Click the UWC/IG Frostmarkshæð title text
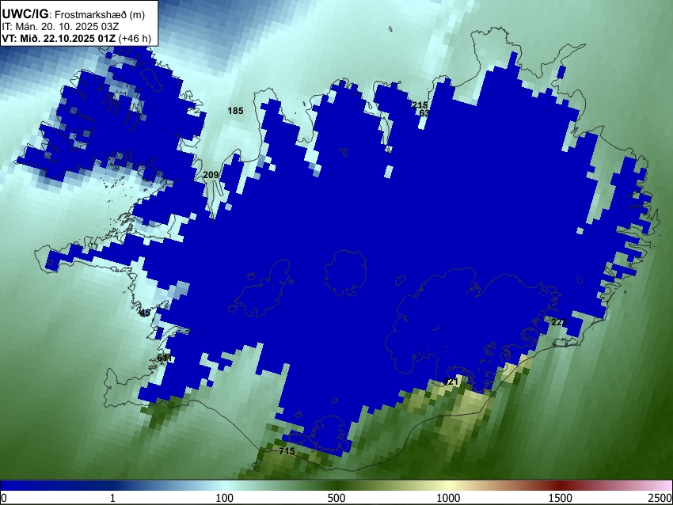 pyautogui.click(x=74, y=14)
